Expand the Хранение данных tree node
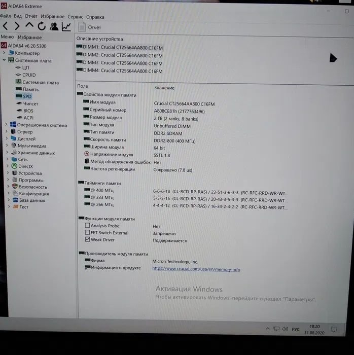354x355 pixels. click(x=7, y=152)
